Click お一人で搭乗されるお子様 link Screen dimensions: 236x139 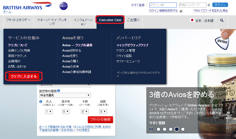point(56,127)
